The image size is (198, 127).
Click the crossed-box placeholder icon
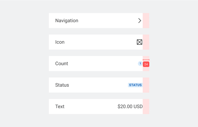[139, 42]
